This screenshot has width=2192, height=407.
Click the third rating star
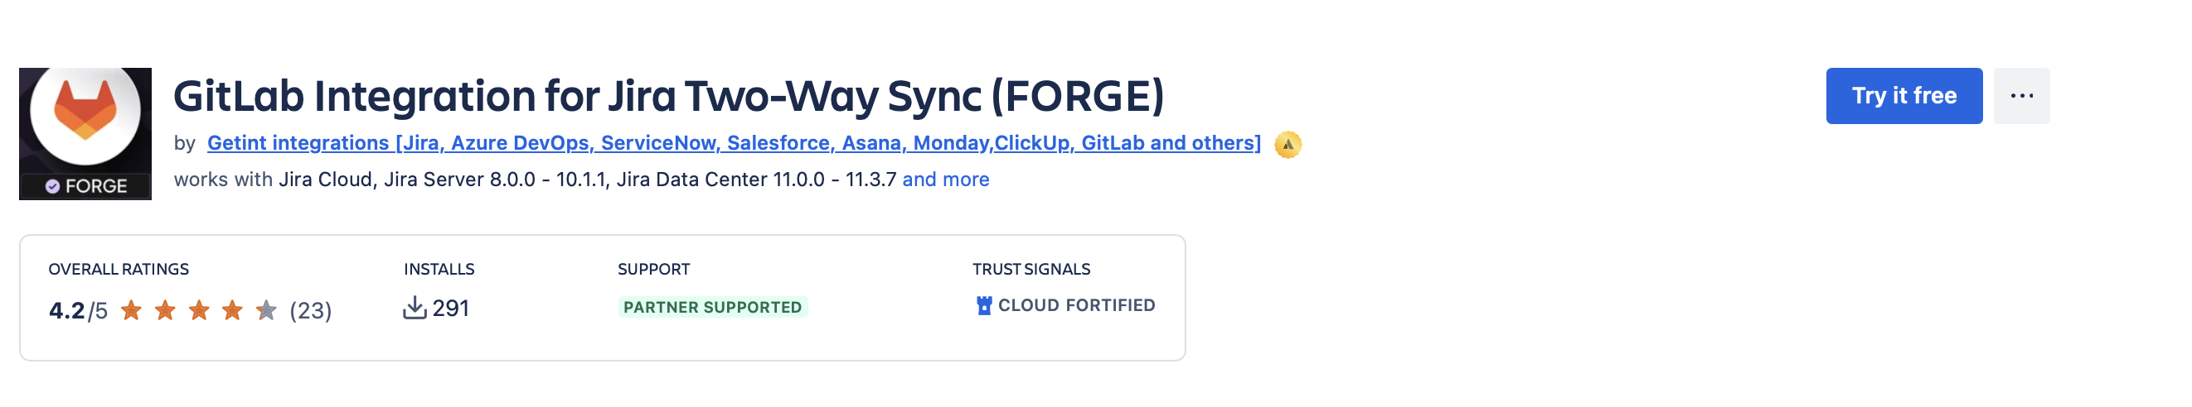tap(199, 310)
